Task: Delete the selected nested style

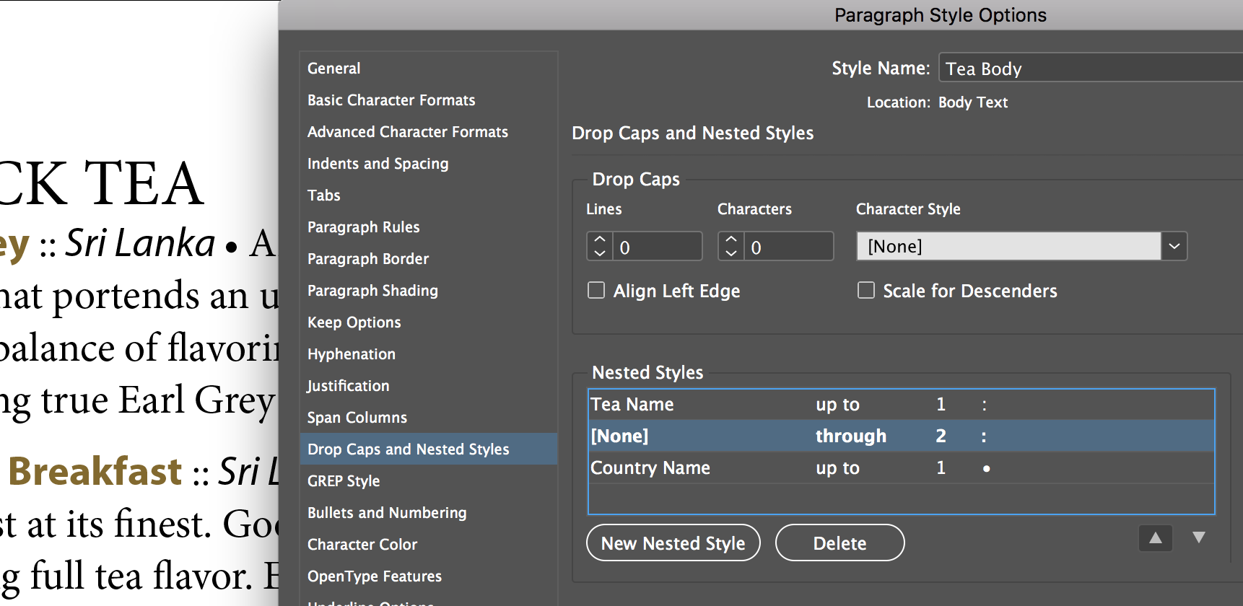Action: pyautogui.click(x=840, y=543)
